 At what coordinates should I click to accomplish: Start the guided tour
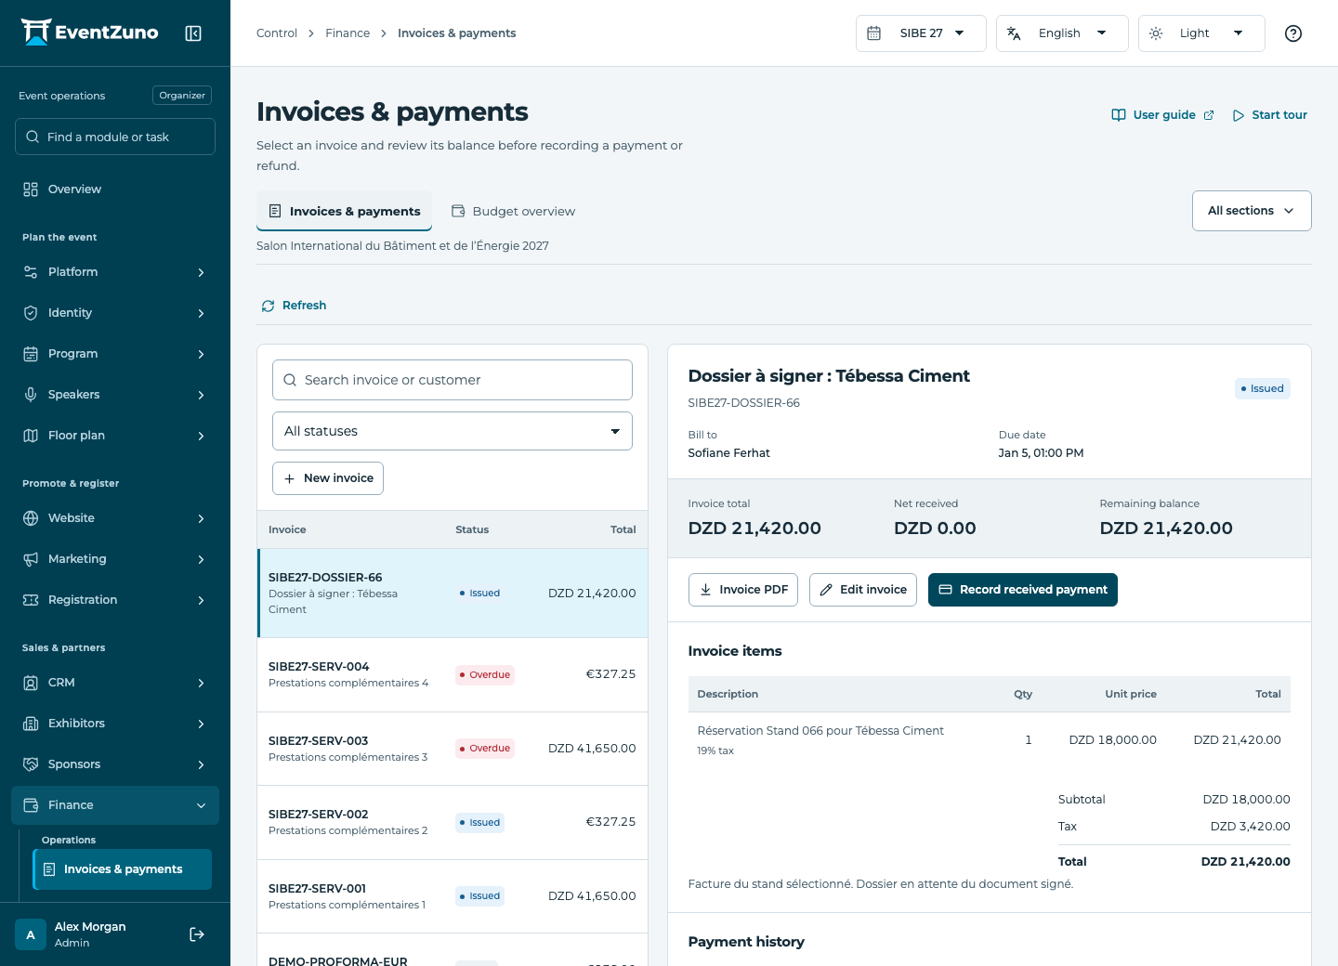(x=1270, y=115)
